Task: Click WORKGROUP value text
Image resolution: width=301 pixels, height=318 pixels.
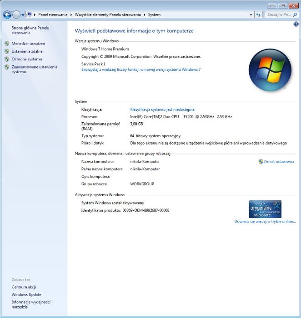Action: click(142, 184)
